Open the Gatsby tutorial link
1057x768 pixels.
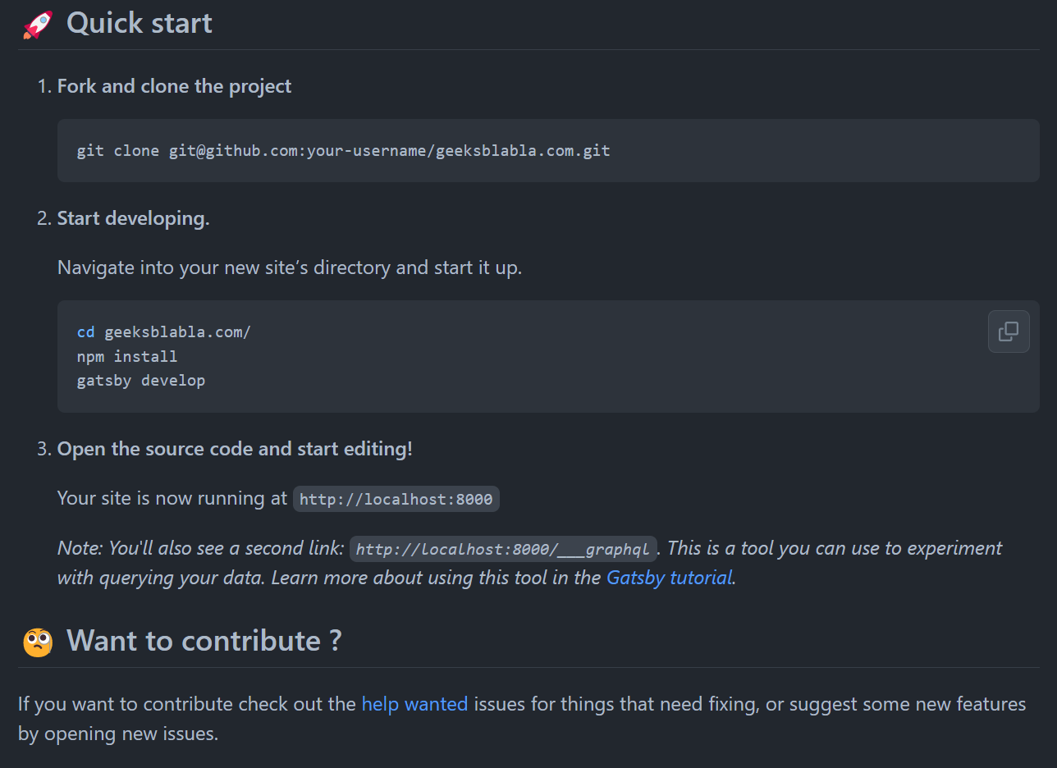point(669,578)
